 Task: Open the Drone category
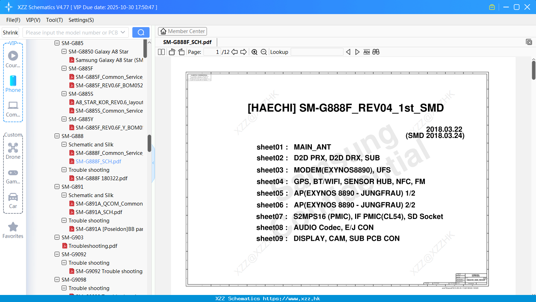[x=13, y=151]
